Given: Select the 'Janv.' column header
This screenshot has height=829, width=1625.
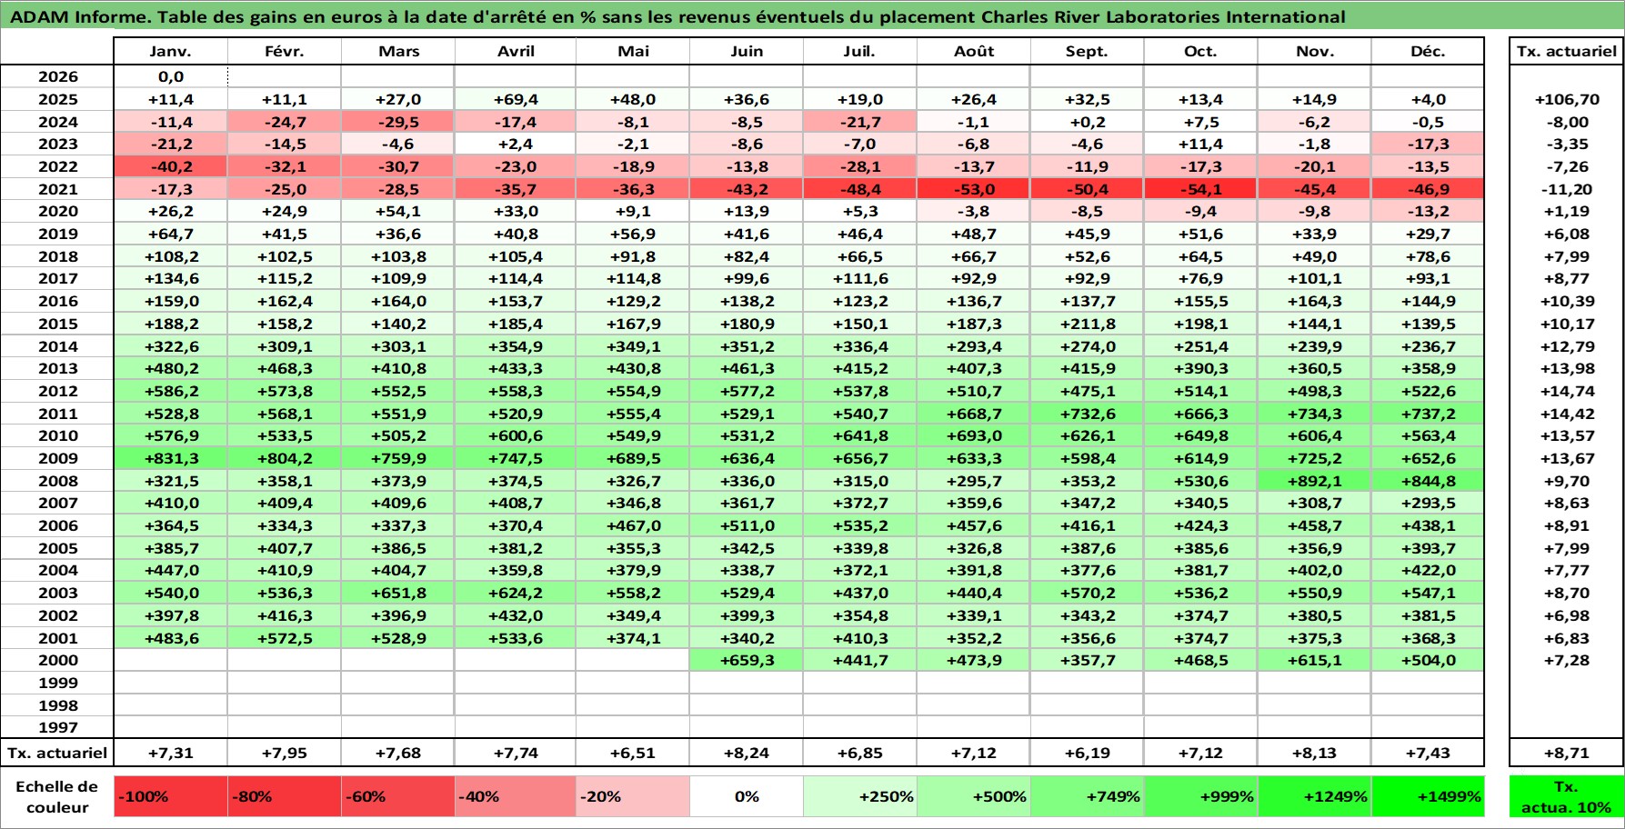Looking at the screenshot, I should click(171, 51).
